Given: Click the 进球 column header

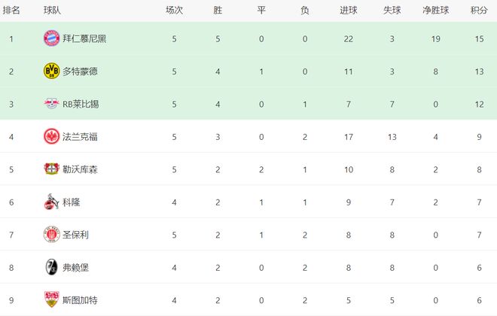Looking at the screenshot, I should point(348,10).
